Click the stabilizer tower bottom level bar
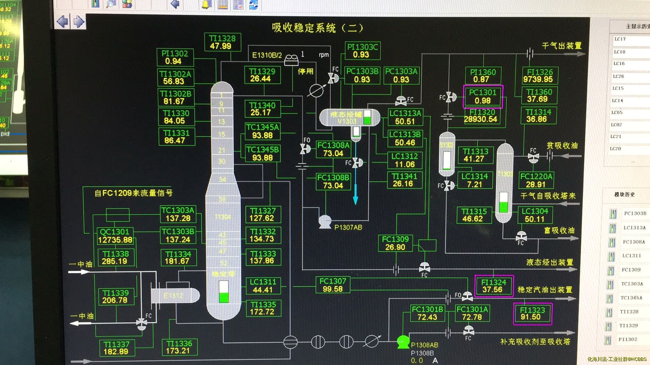 224,292
